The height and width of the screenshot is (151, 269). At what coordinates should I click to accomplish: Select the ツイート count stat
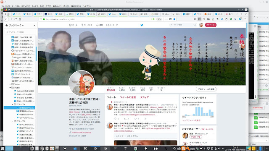tap(111, 89)
